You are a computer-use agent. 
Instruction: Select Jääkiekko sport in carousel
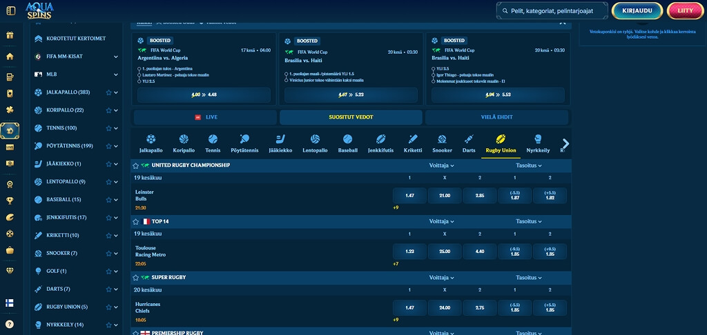280,144
